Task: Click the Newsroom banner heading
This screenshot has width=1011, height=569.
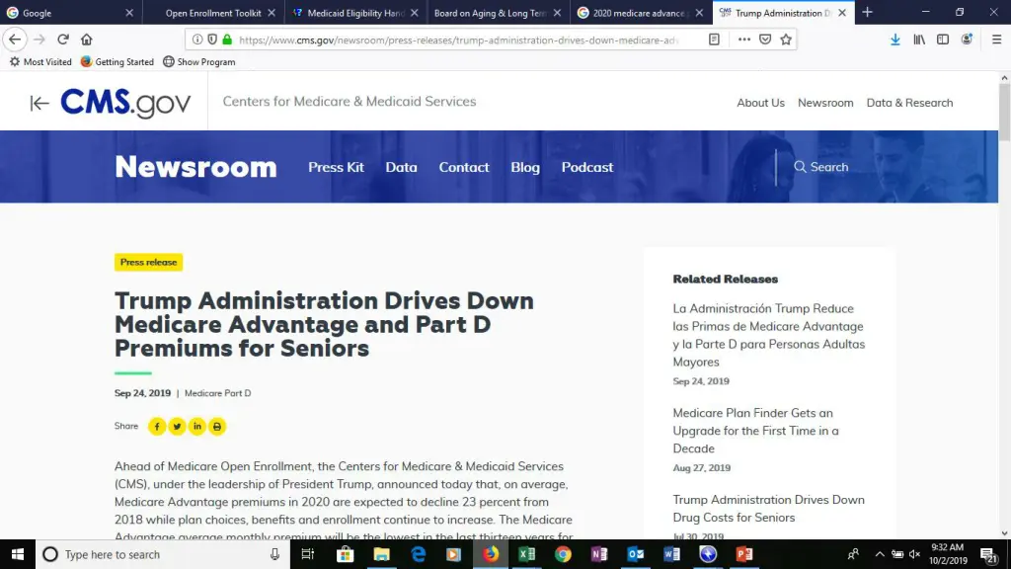Action: 196,166
